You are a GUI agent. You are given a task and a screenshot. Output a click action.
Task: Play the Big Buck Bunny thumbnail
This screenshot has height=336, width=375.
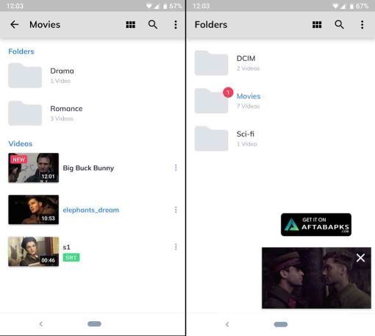(33, 168)
